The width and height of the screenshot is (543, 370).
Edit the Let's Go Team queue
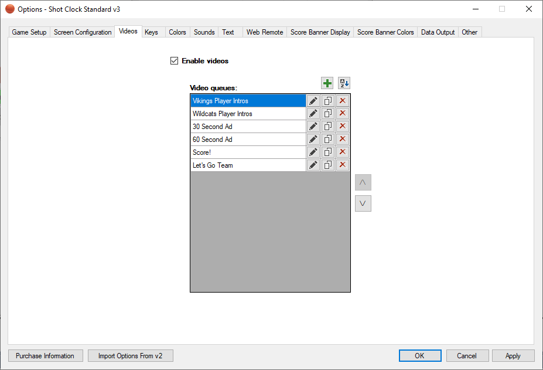313,165
